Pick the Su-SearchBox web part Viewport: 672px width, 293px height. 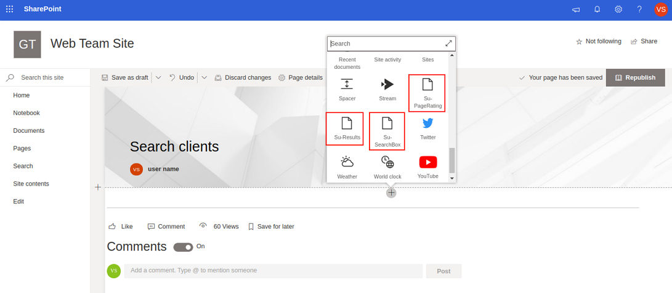click(x=387, y=131)
